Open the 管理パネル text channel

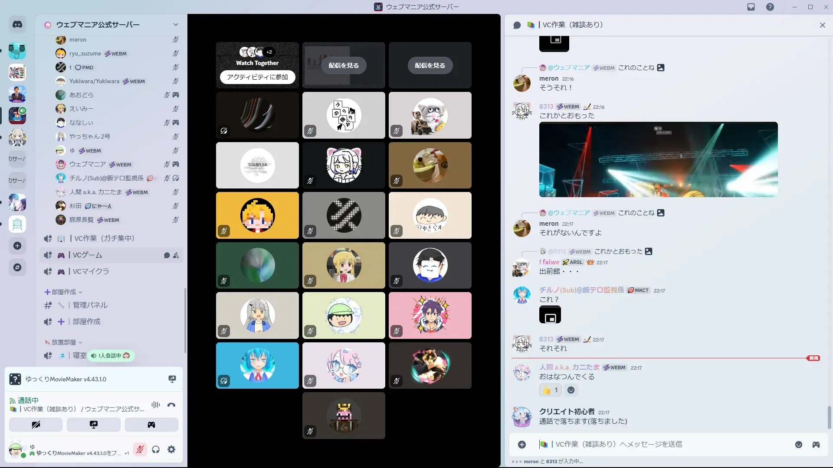coord(90,305)
